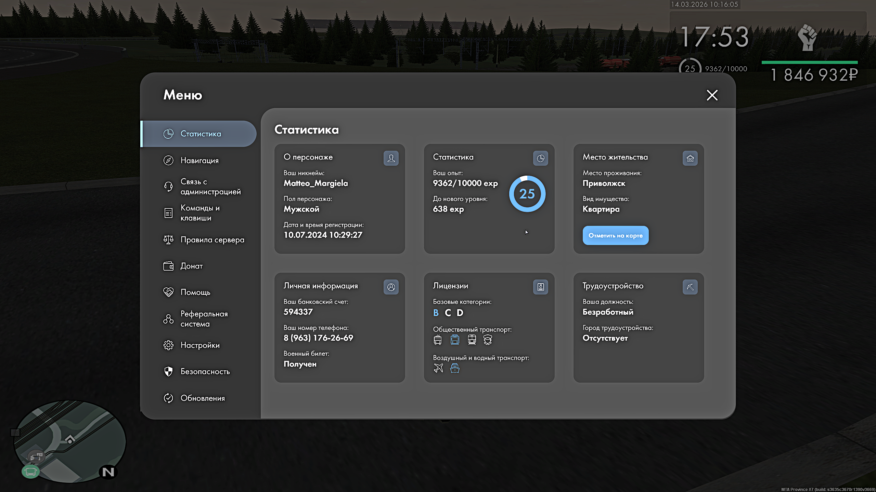The height and width of the screenshot is (492, 876).
Task: Click the pickaxe icon in Трудоустройство card
Action: (690, 287)
